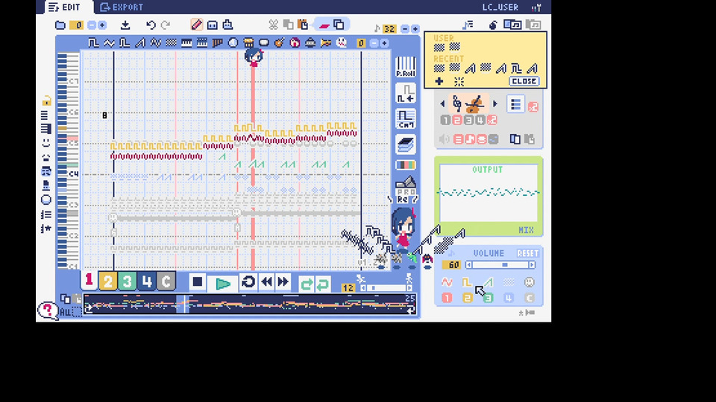Toggle the lock icon in left sidebar
716x402 pixels.
46,100
